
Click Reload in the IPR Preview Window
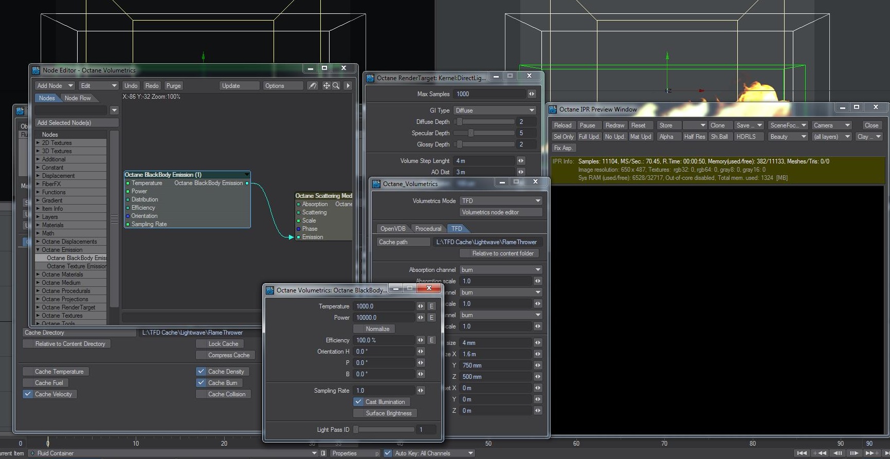tap(562, 125)
